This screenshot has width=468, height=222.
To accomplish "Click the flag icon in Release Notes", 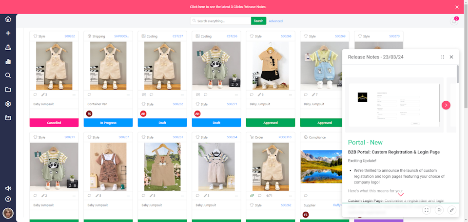I will point(439,210).
